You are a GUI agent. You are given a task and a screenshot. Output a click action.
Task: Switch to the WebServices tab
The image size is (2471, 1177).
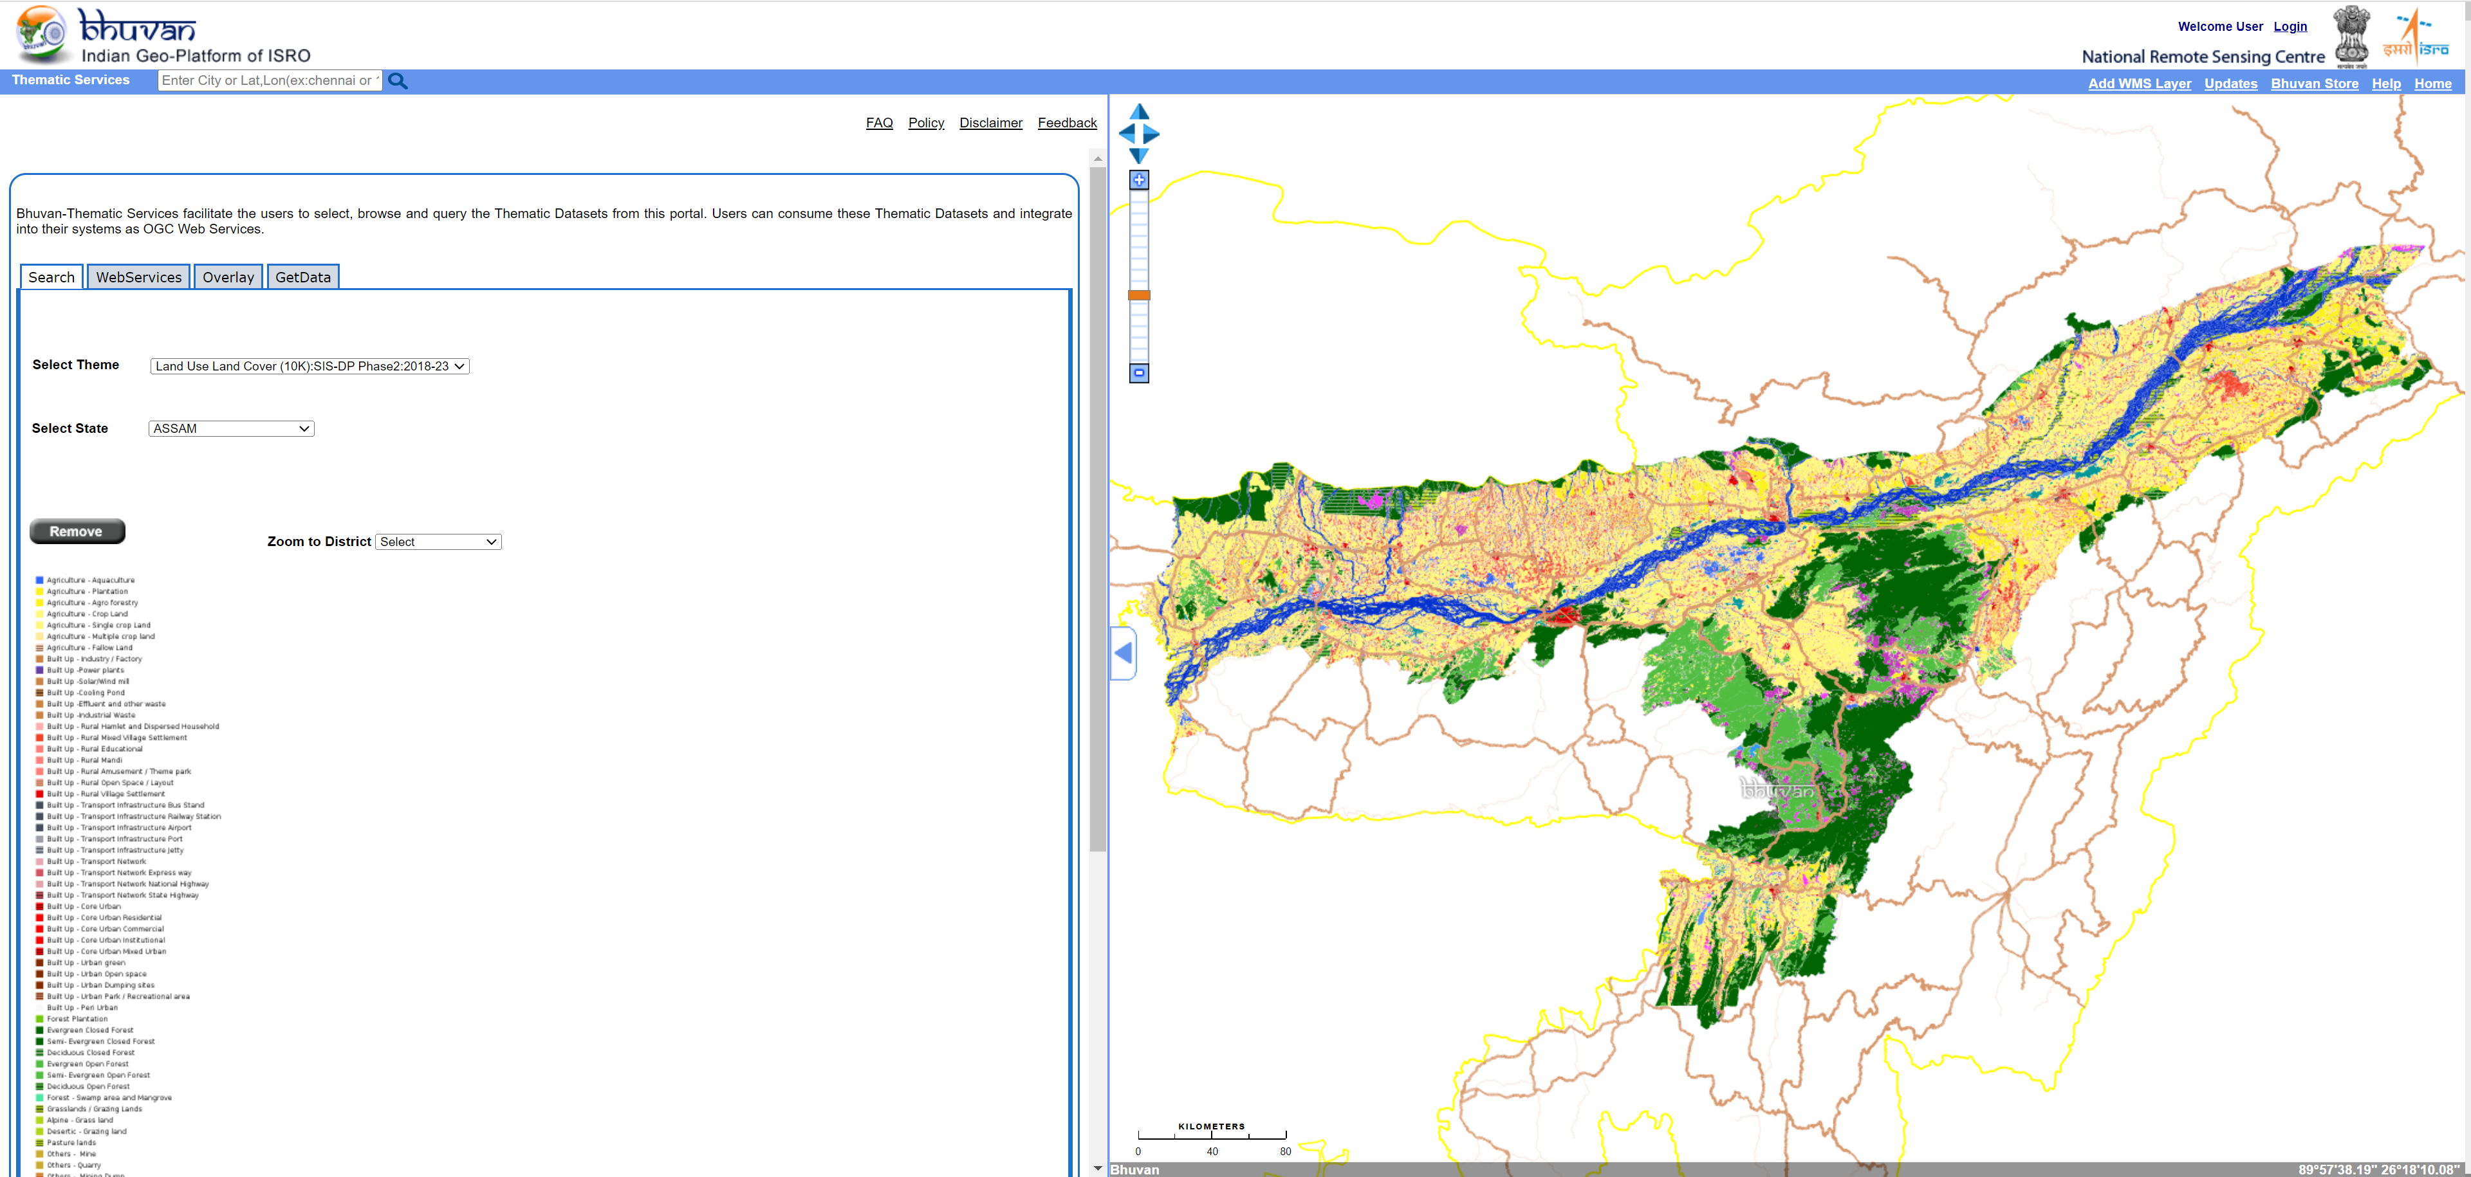(139, 277)
